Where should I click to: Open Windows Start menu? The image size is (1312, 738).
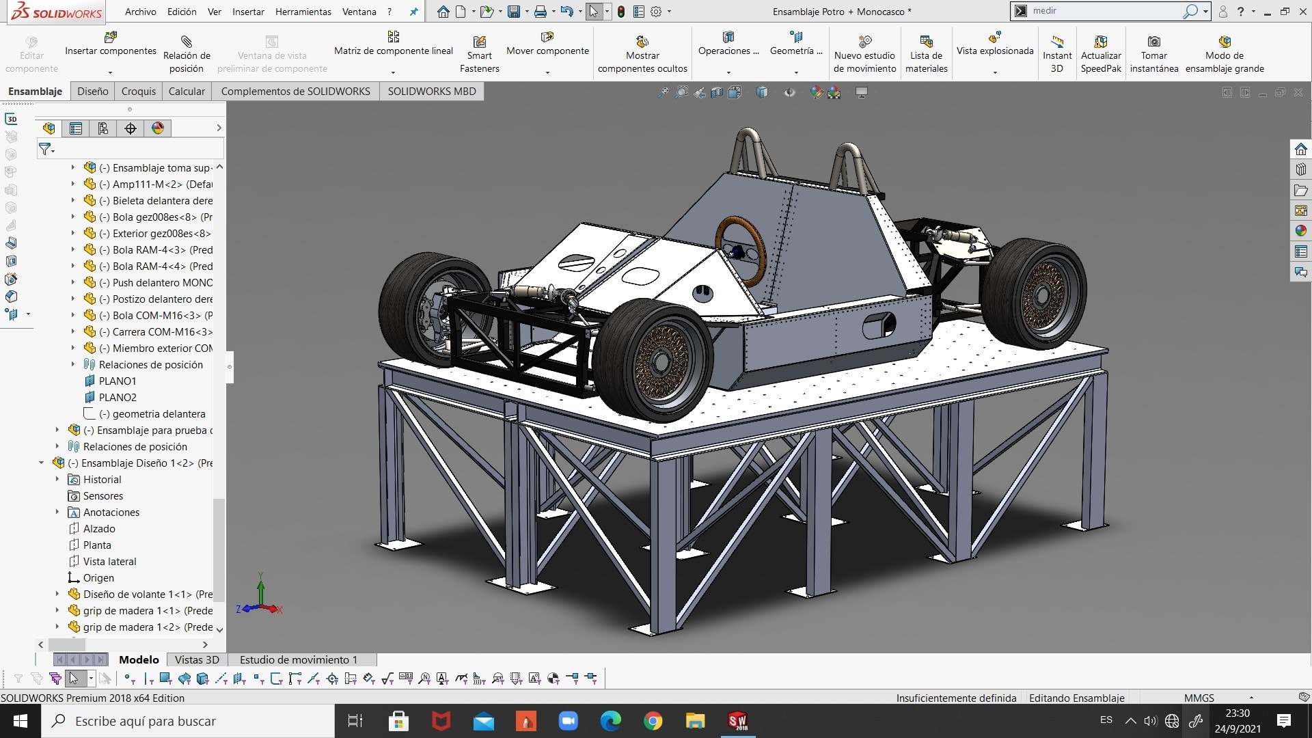pos(20,721)
